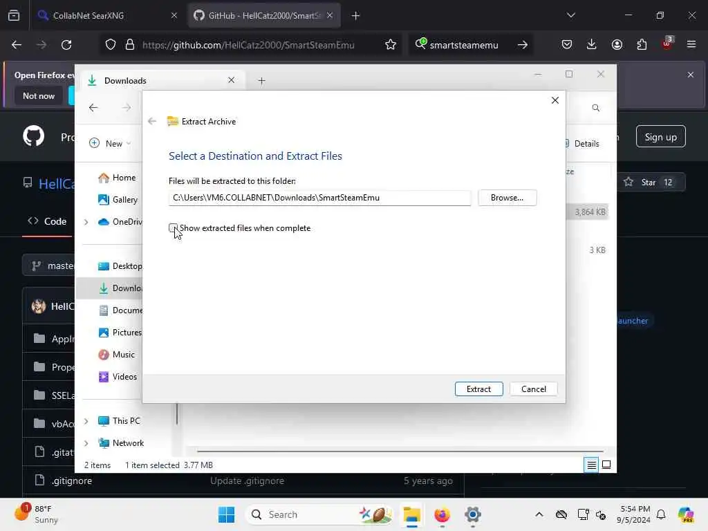Open Firefox account icon
708x531 pixels.
[x=617, y=45]
